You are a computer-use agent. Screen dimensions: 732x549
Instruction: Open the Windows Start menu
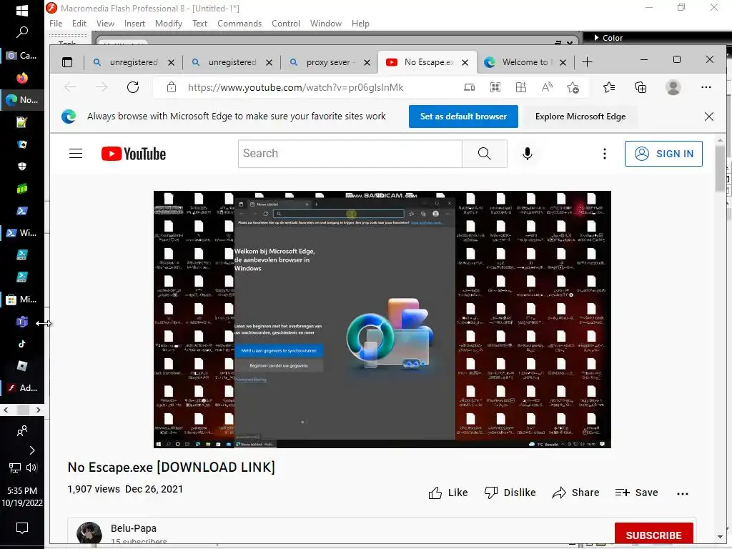(22, 10)
